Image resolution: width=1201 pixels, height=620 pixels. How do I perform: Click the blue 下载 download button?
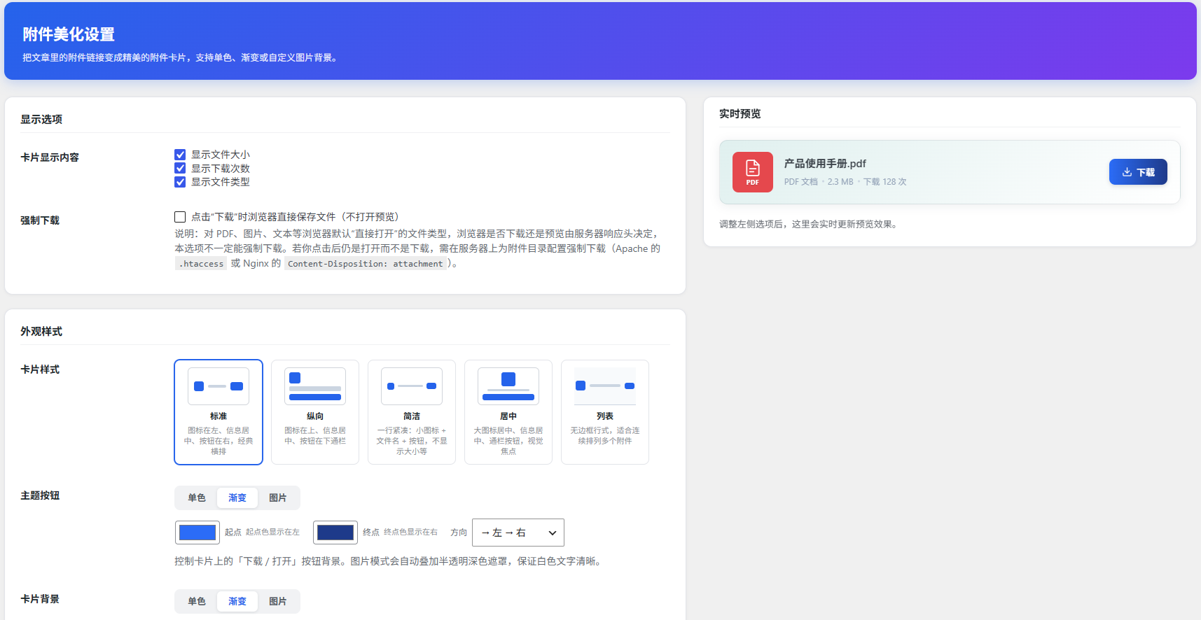tap(1138, 172)
